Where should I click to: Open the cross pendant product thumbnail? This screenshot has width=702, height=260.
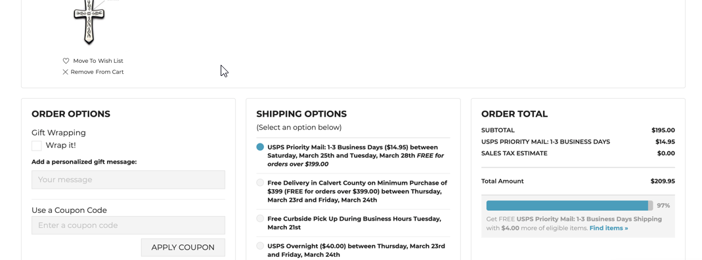(x=89, y=22)
